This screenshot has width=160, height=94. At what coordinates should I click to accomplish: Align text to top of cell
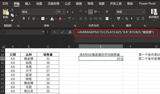(80, 11)
